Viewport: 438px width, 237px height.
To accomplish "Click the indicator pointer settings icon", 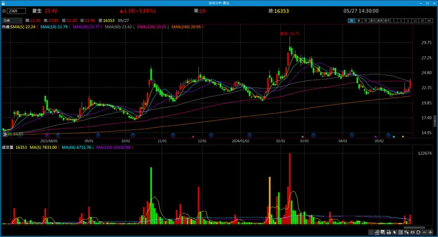I will pos(407,232).
